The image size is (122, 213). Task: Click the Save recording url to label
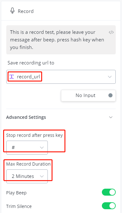[31, 63]
